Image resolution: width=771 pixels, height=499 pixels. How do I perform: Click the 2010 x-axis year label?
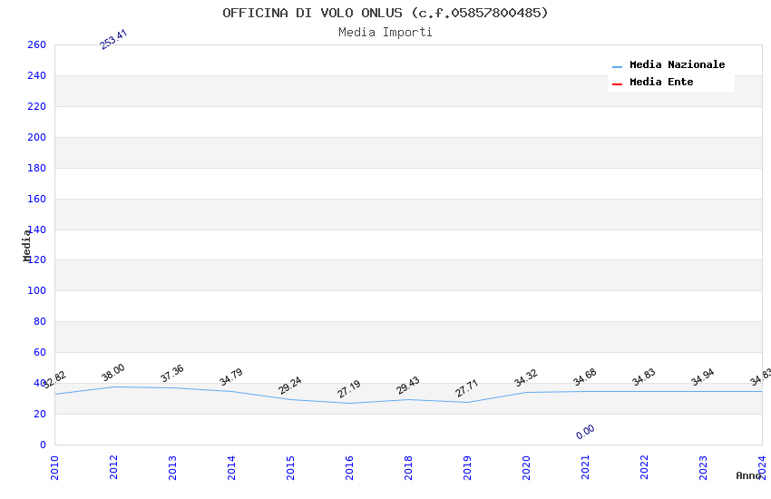(x=54, y=467)
